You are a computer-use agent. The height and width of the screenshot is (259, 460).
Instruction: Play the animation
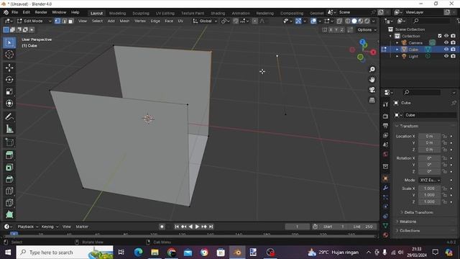[198, 227]
